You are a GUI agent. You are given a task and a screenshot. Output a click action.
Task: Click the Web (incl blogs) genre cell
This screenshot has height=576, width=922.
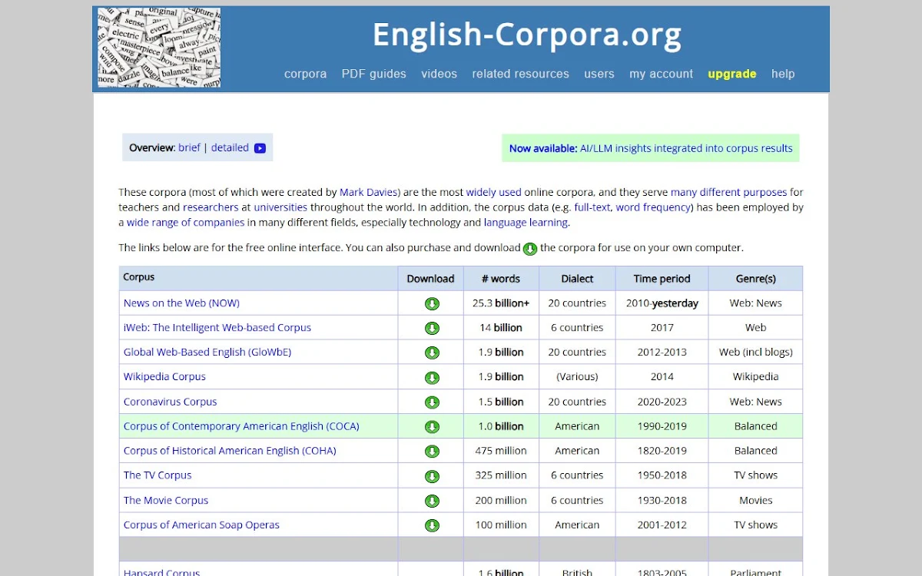click(x=755, y=353)
